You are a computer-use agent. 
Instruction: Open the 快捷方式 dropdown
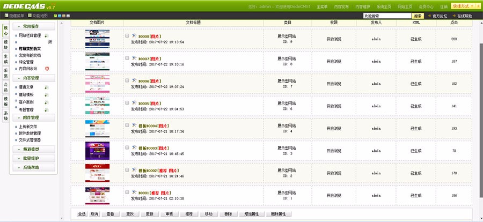tap(465, 6)
